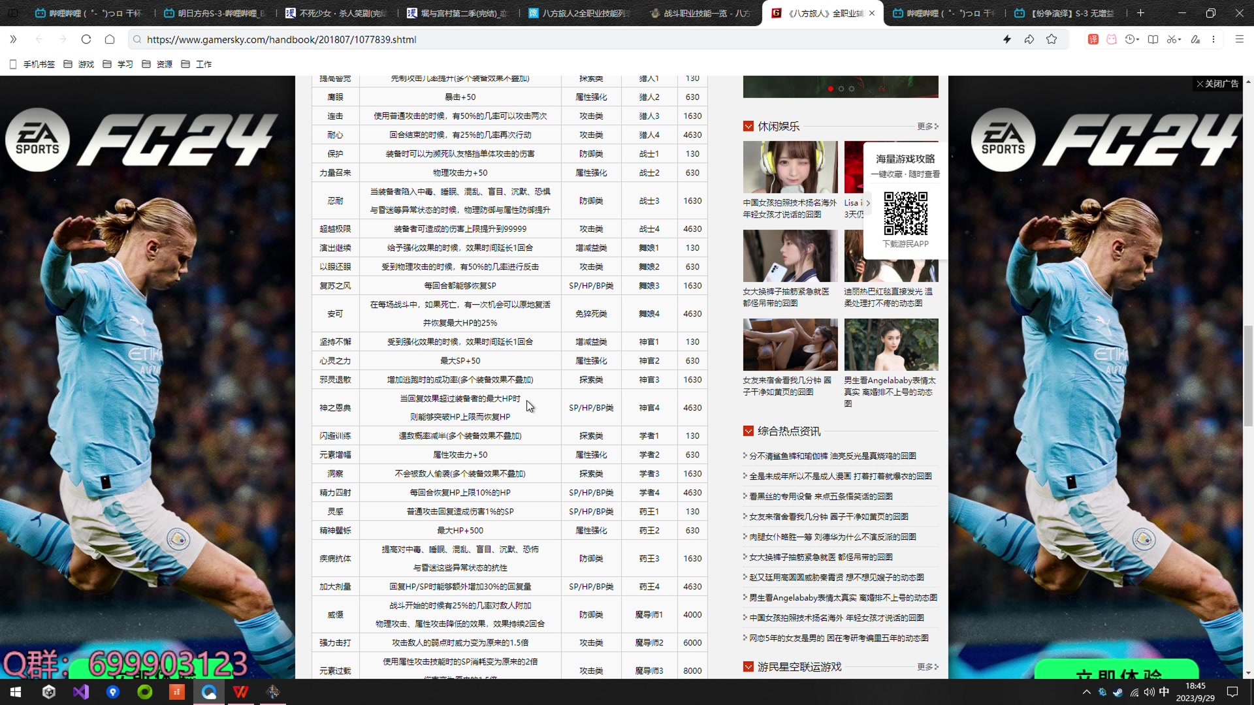Screen dimensions: 1254x705
Task: Click table cell 超越极限
Action: pyautogui.click(x=335, y=229)
